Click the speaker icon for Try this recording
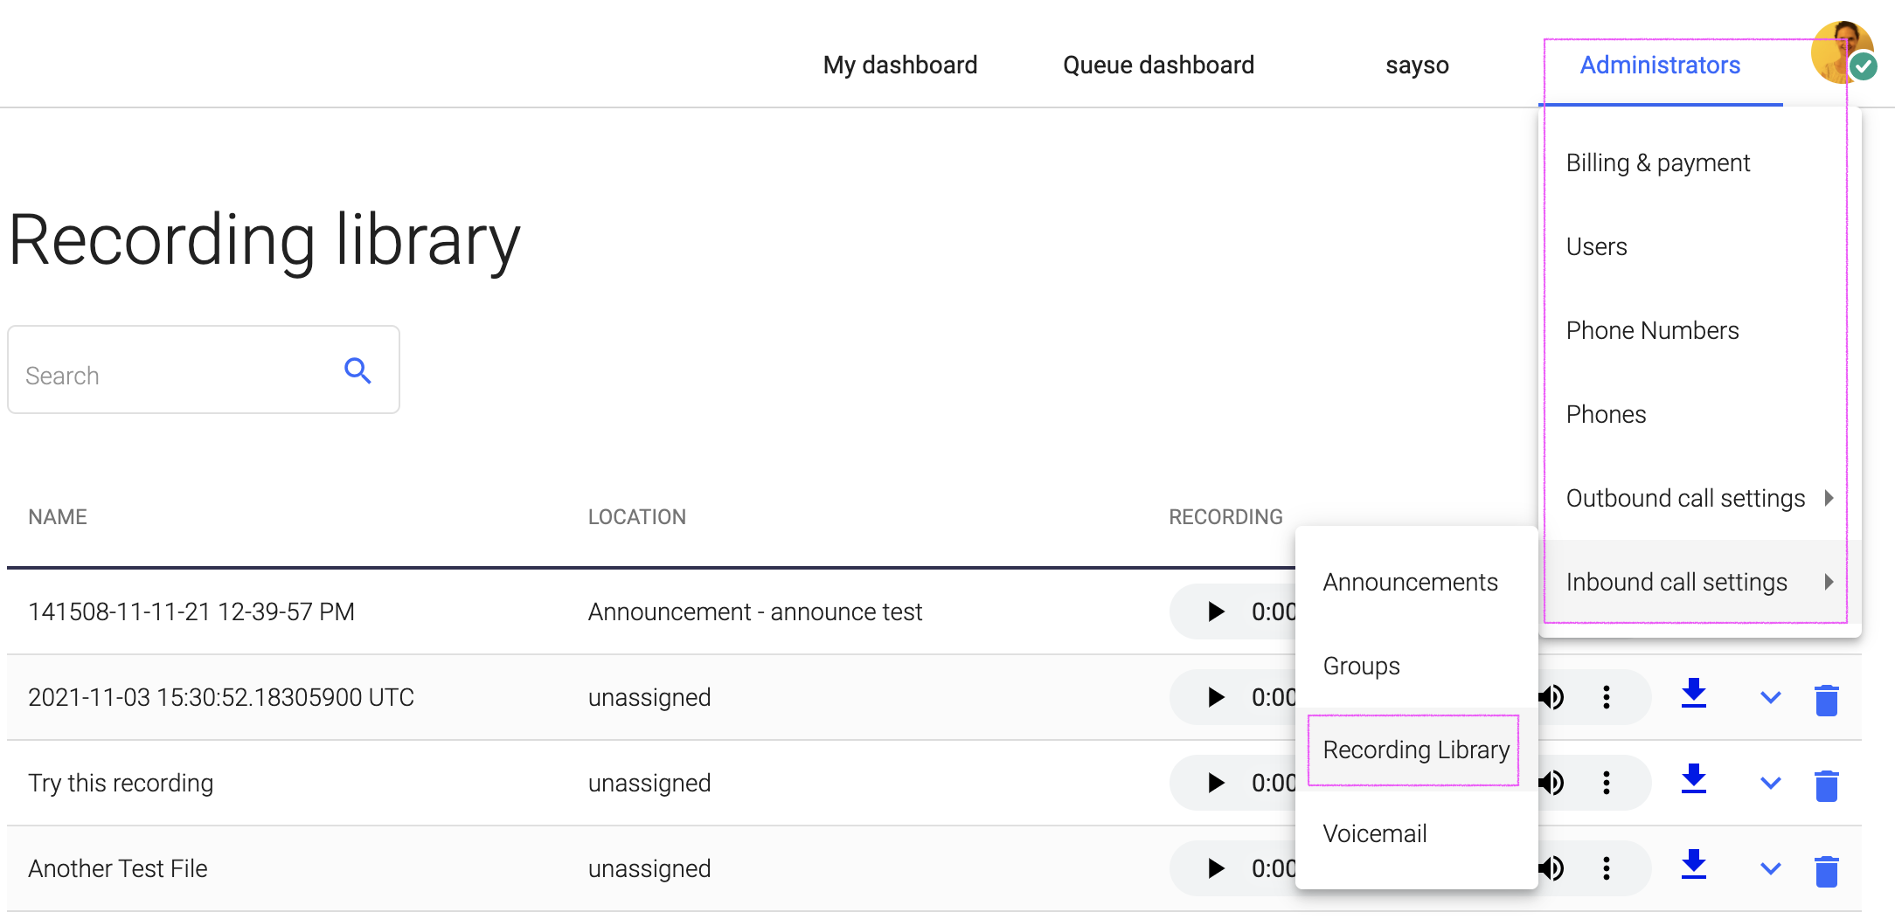The image size is (1895, 919). 1551,782
